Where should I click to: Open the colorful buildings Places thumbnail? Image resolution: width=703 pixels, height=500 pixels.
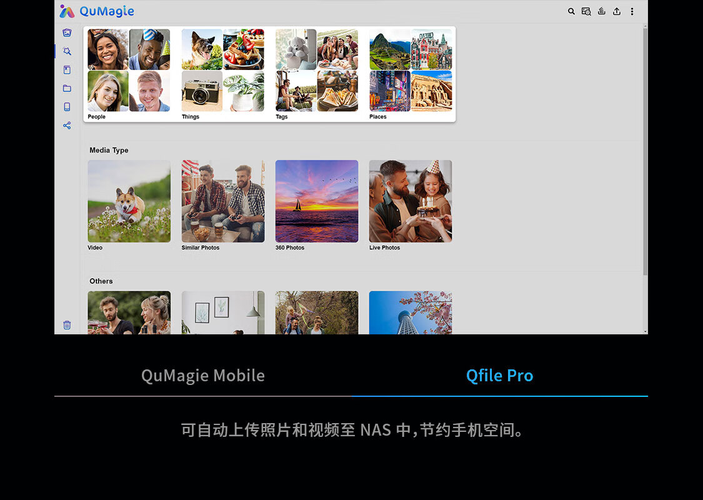(431, 49)
